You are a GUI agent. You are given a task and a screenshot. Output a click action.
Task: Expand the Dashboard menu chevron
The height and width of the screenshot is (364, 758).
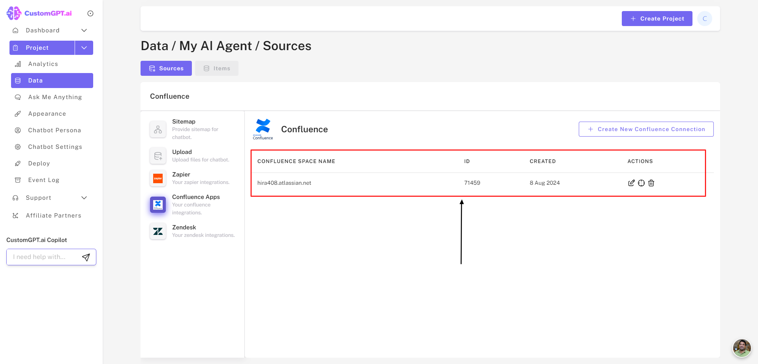[x=84, y=30]
